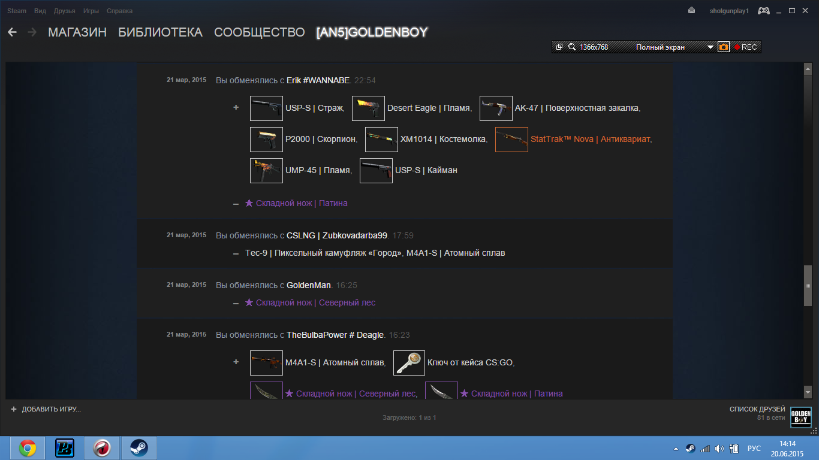The width and height of the screenshot is (819, 460).
Task: Click the РУС language indicator
Action: pyautogui.click(x=754, y=448)
